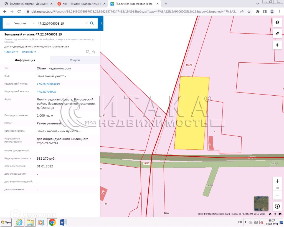Viewport: 284px width, 227px height.
Task: Open the map layers panel icon
Action: coord(277,22)
